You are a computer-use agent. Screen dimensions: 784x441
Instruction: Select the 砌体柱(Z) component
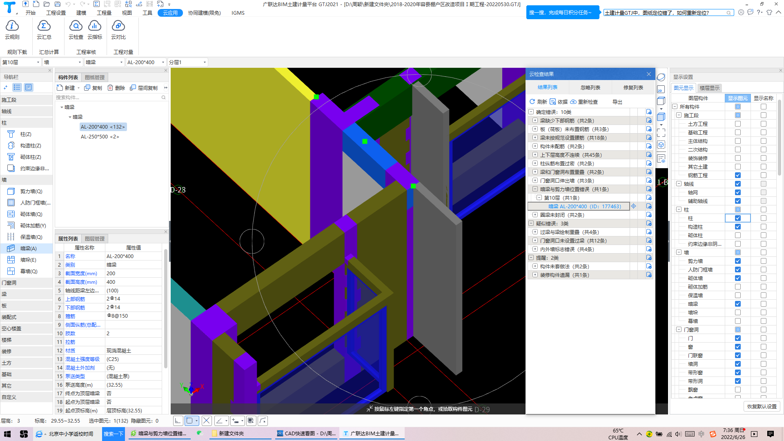click(x=31, y=157)
